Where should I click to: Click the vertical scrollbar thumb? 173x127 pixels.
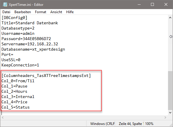[x=170, y=90]
